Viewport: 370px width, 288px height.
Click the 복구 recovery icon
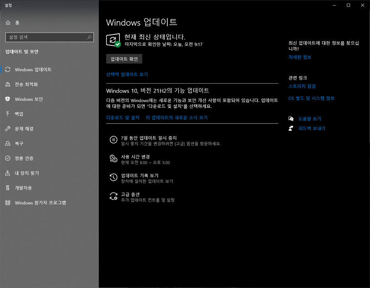pyautogui.click(x=8, y=143)
